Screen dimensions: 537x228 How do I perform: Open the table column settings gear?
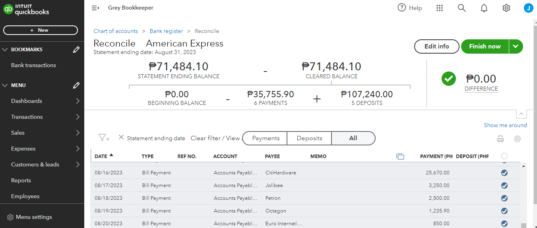point(517,139)
